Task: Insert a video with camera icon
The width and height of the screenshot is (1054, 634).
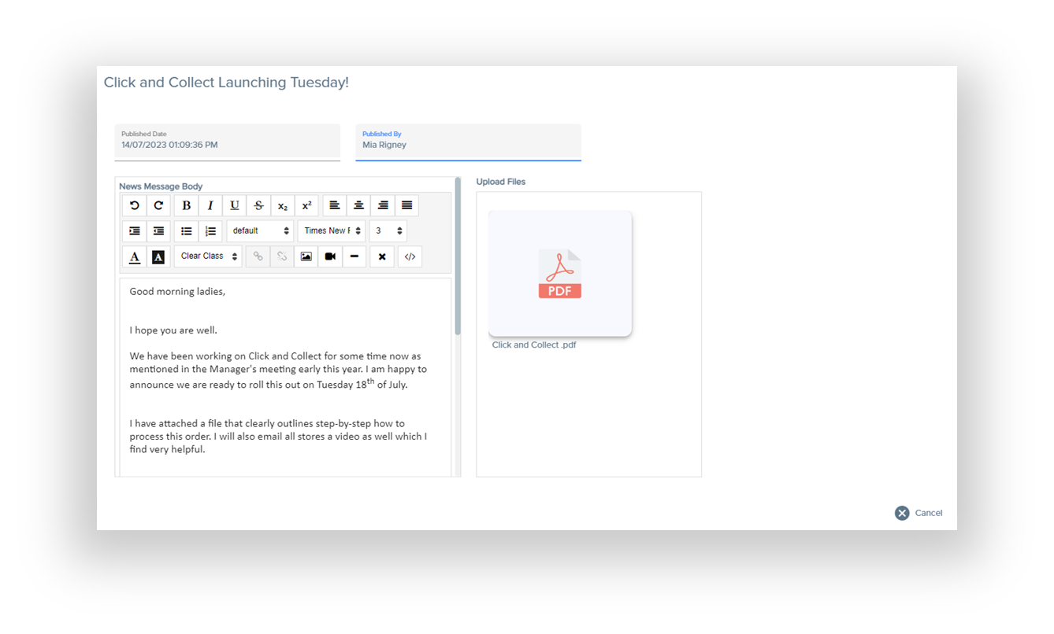Action: click(x=330, y=256)
